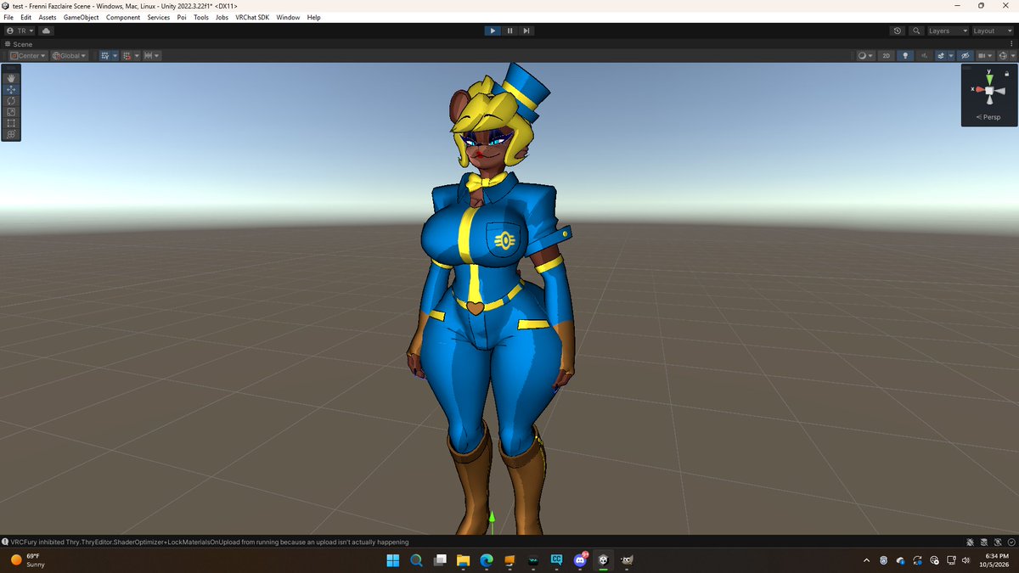Open the Layers dropdown
1019x573 pixels.
click(x=947, y=31)
